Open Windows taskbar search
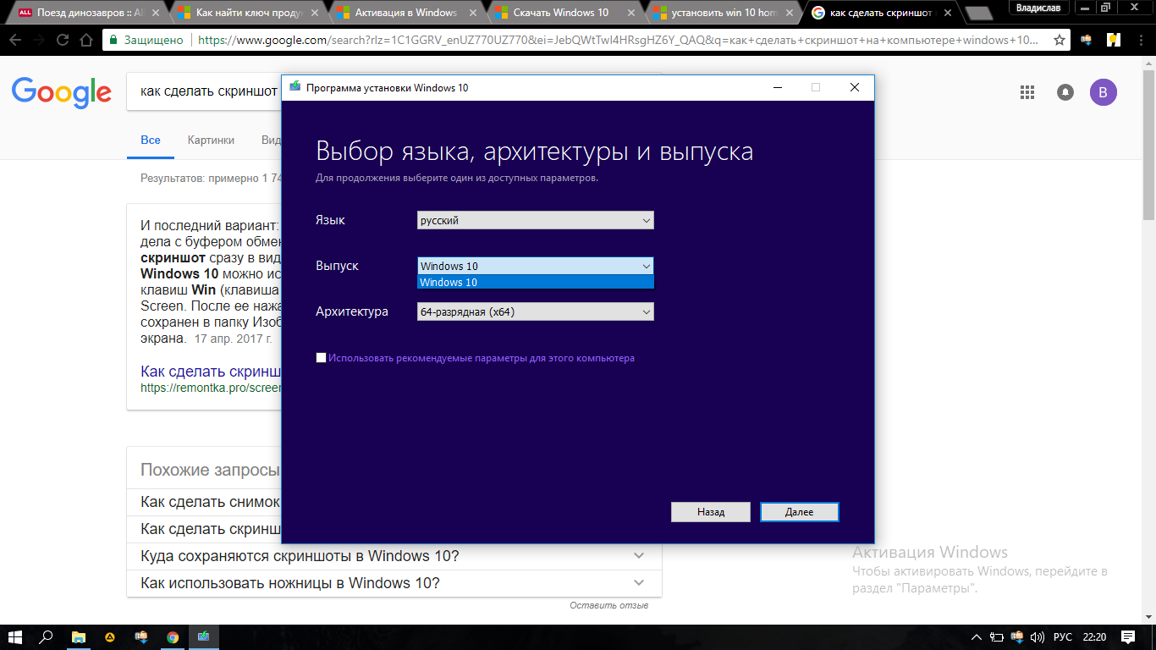 pos(47,637)
